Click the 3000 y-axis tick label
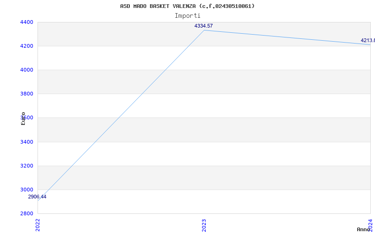 27,190
